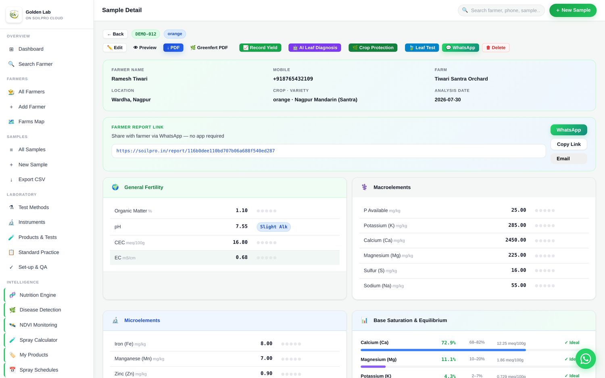Click the Potassium (K) 285.00 value
605x378 pixels.
(517, 225)
